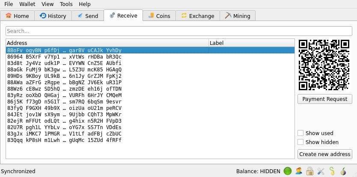Select address starting with 86964

[150, 57]
